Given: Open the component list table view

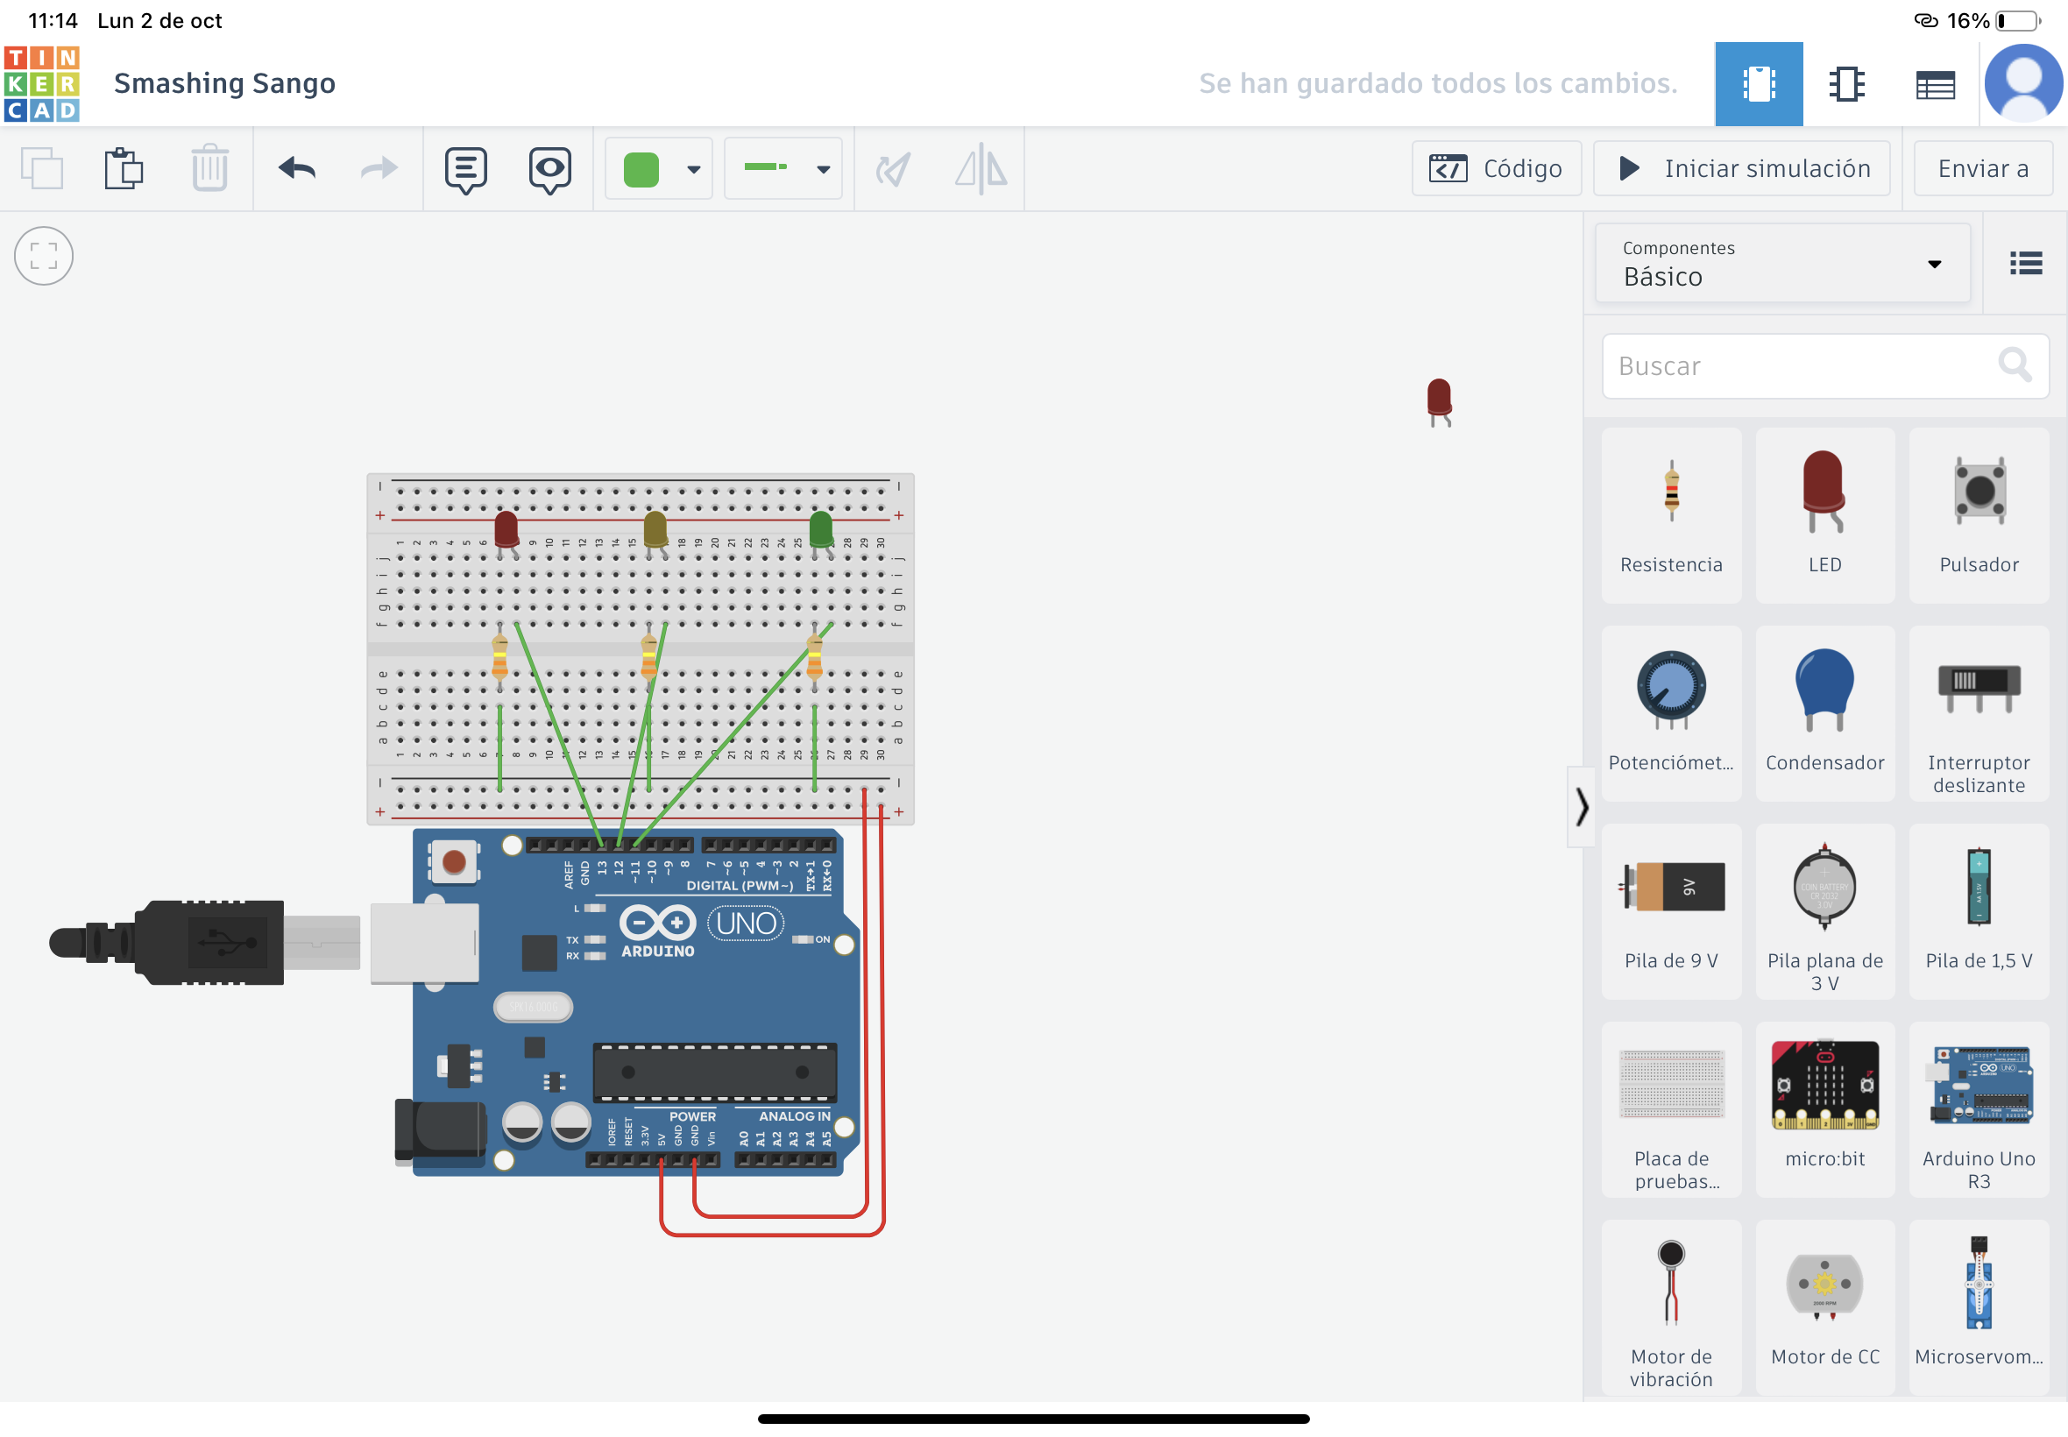Looking at the screenshot, I should coord(1935,84).
